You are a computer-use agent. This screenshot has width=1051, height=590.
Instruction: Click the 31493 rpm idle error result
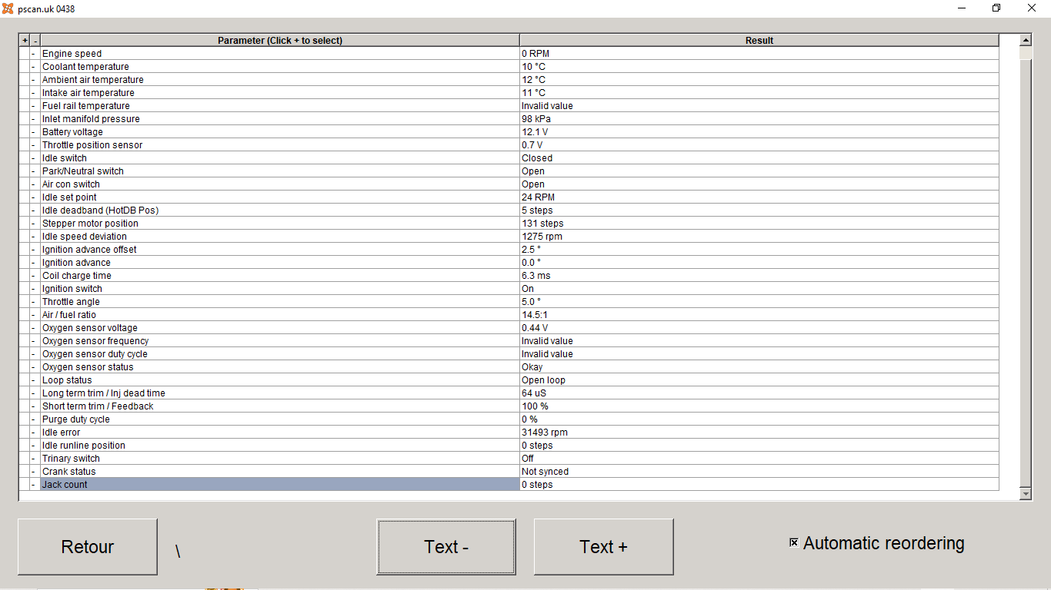pos(759,433)
